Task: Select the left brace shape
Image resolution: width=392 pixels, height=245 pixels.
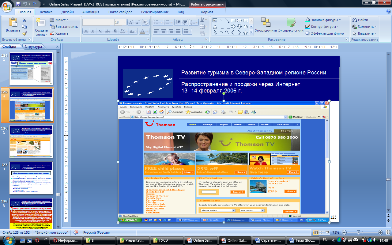Action: point(233,33)
